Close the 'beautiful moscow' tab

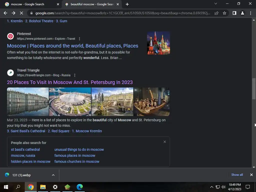tap(118, 4)
